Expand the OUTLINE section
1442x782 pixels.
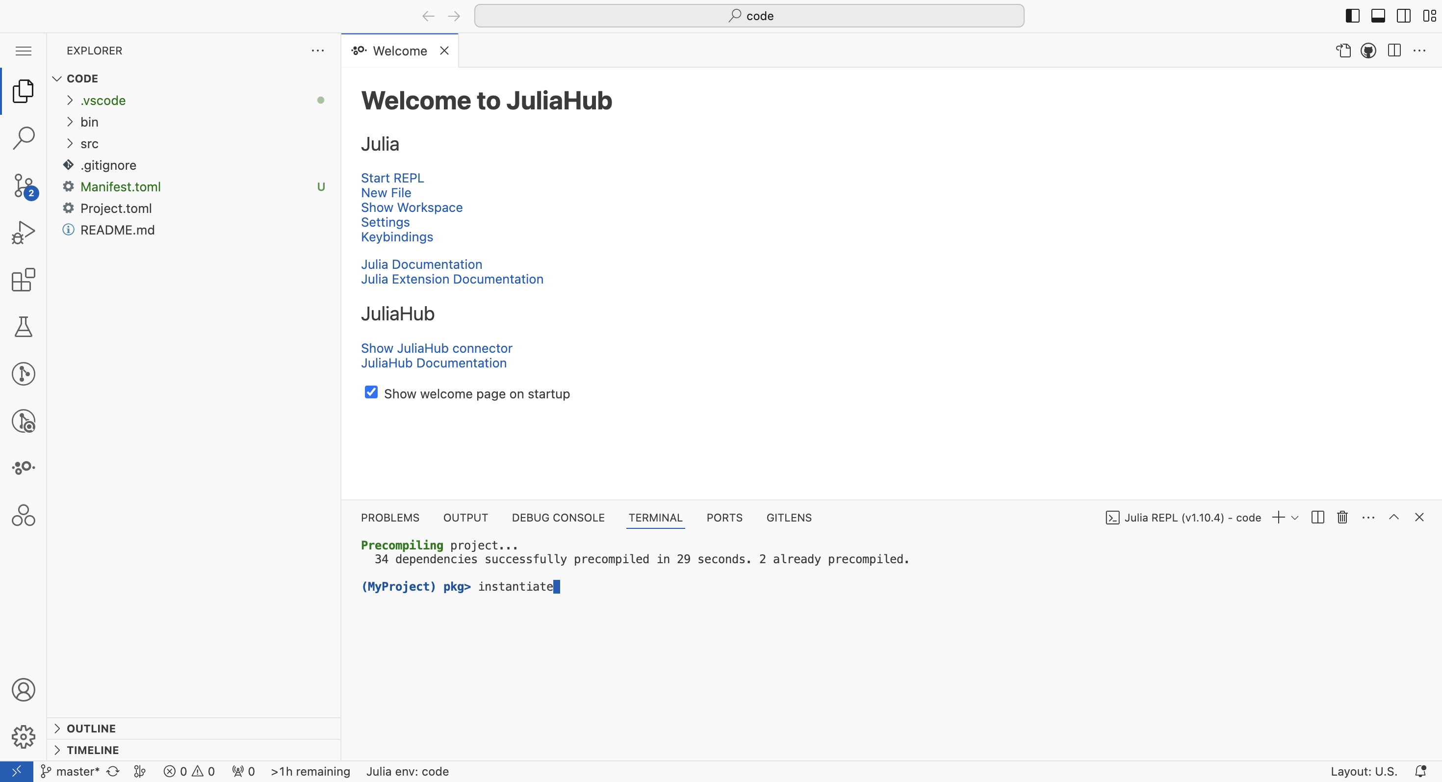(91, 728)
